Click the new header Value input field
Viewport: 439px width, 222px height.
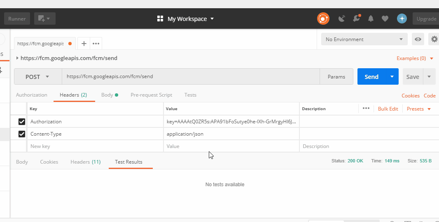[231, 146]
